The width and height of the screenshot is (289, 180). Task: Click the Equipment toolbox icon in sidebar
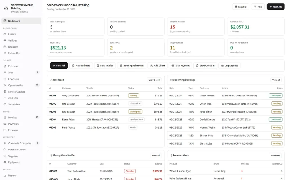(x=5, y=162)
